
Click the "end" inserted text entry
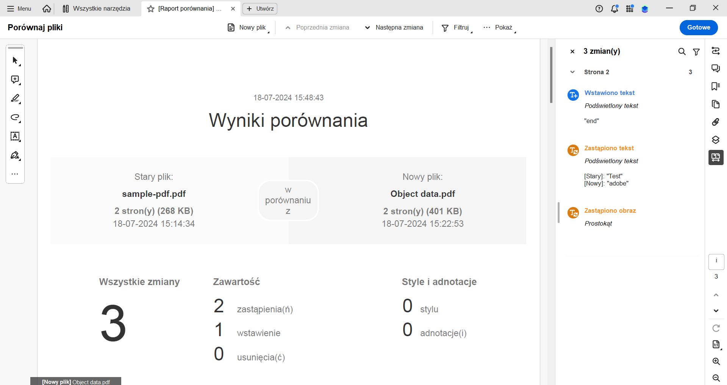(591, 121)
